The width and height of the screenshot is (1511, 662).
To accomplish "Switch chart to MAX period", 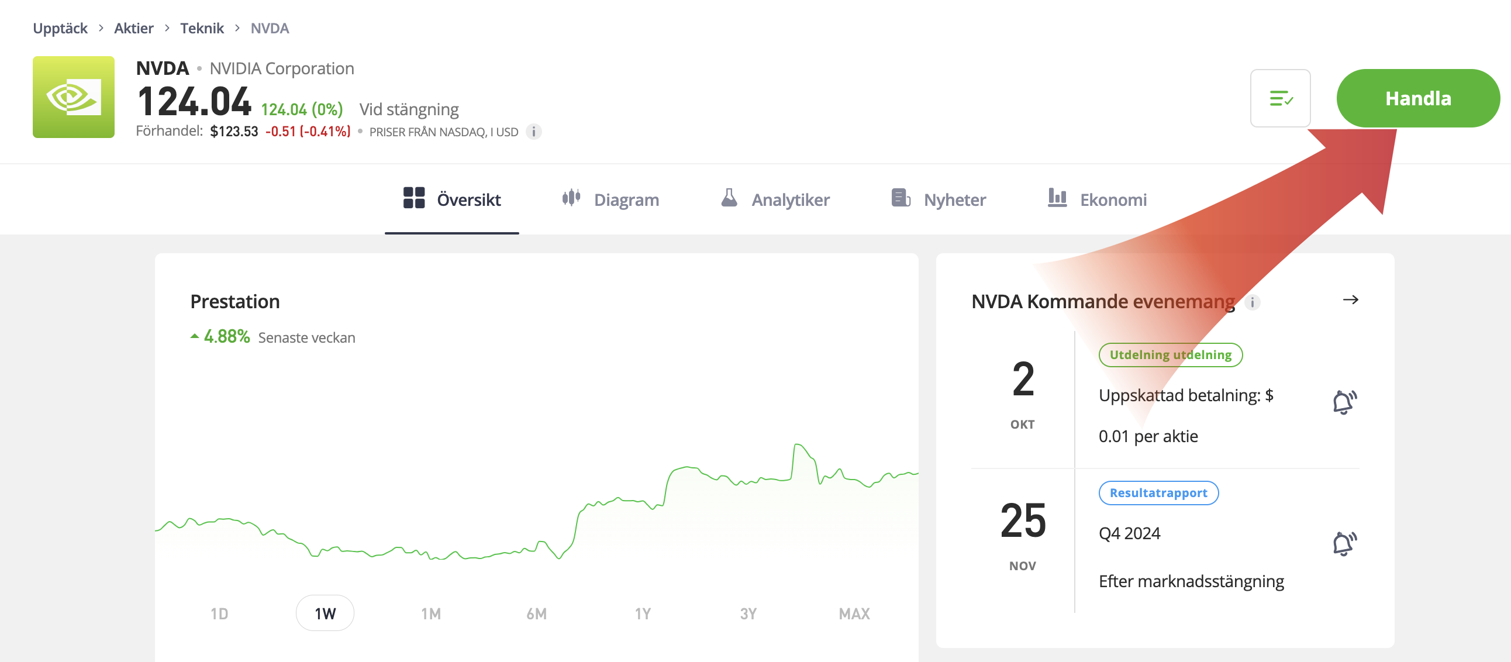I will tap(854, 613).
